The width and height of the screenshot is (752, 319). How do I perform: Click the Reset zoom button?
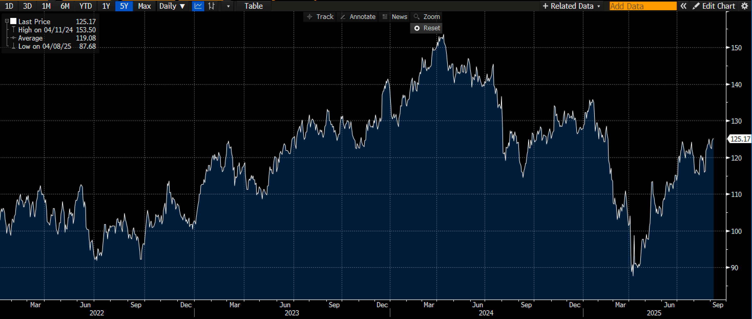coord(427,28)
